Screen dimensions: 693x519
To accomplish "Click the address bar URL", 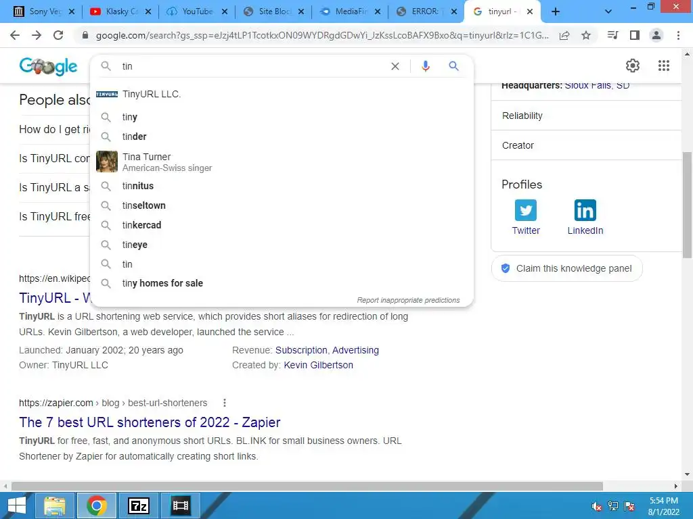I will (x=322, y=35).
